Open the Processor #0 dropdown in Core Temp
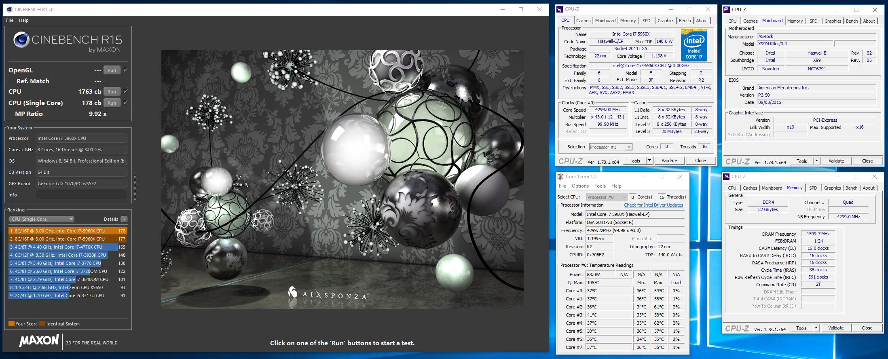Viewport: 888px width, 359px height. pos(607,197)
